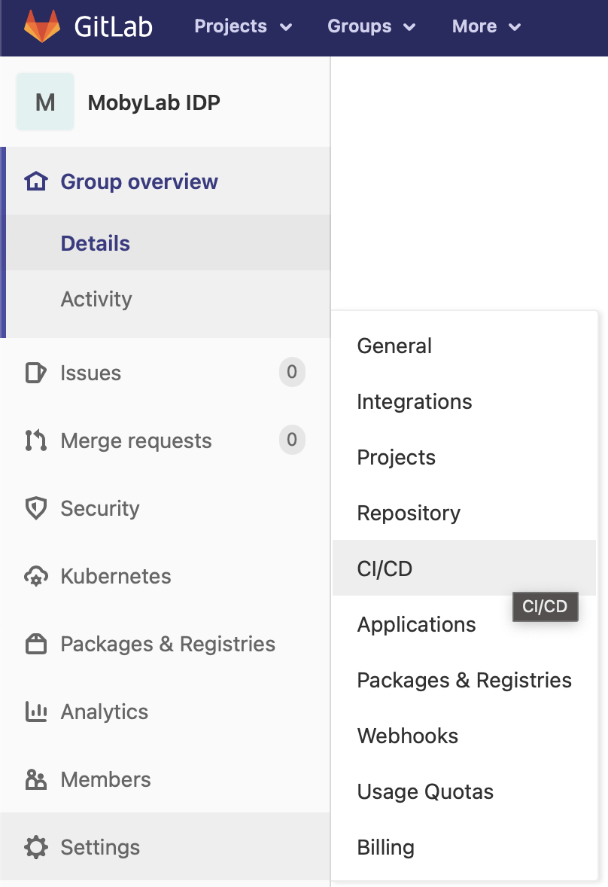Select CI/CD from the Settings flyout
Screen dimensions: 608x887
point(385,568)
